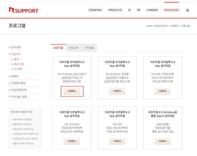Open the search magnifier icon

188,10
